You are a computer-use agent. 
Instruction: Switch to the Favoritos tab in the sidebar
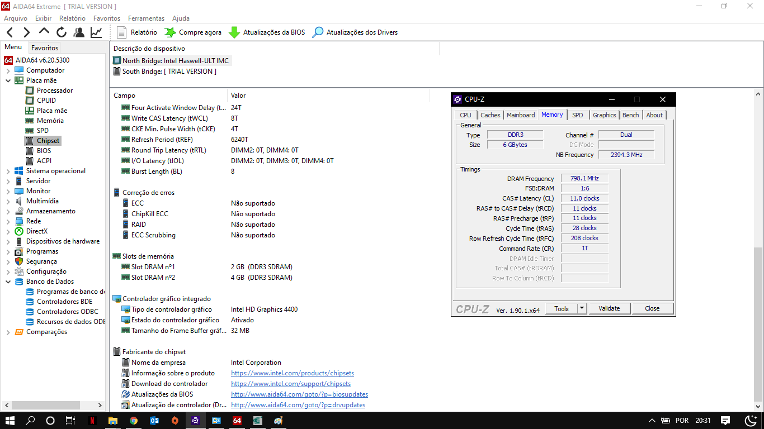click(x=44, y=48)
